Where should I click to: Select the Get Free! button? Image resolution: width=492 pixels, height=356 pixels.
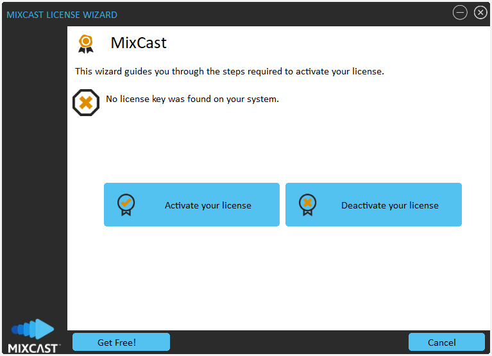(x=121, y=342)
